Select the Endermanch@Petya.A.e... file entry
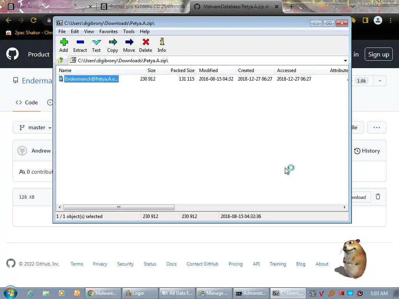The image size is (399, 299). pyautogui.click(x=91, y=79)
